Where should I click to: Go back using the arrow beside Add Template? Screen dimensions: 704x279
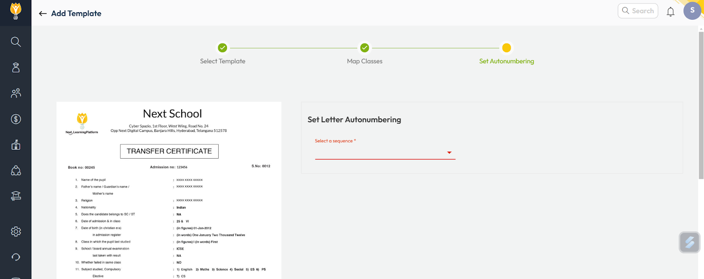coord(43,14)
